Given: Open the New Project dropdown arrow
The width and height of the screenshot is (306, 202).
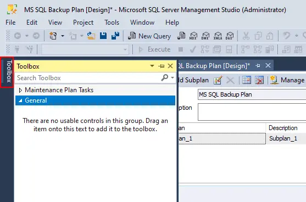Looking at the screenshot, I should pyautogui.click(x=63, y=36).
